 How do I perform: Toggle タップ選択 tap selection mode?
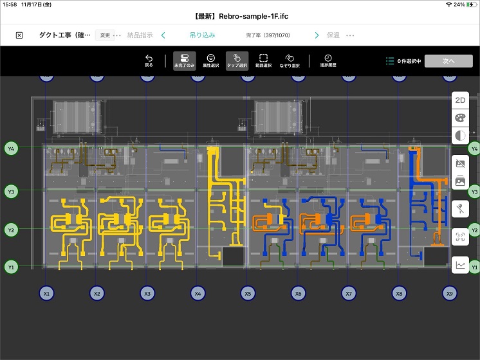click(x=237, y=60)
